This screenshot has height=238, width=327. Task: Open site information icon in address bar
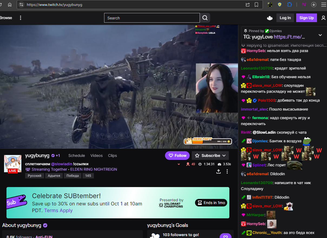click(21, 5)
